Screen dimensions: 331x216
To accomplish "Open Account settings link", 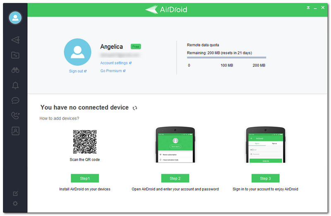I will (116, 63).
